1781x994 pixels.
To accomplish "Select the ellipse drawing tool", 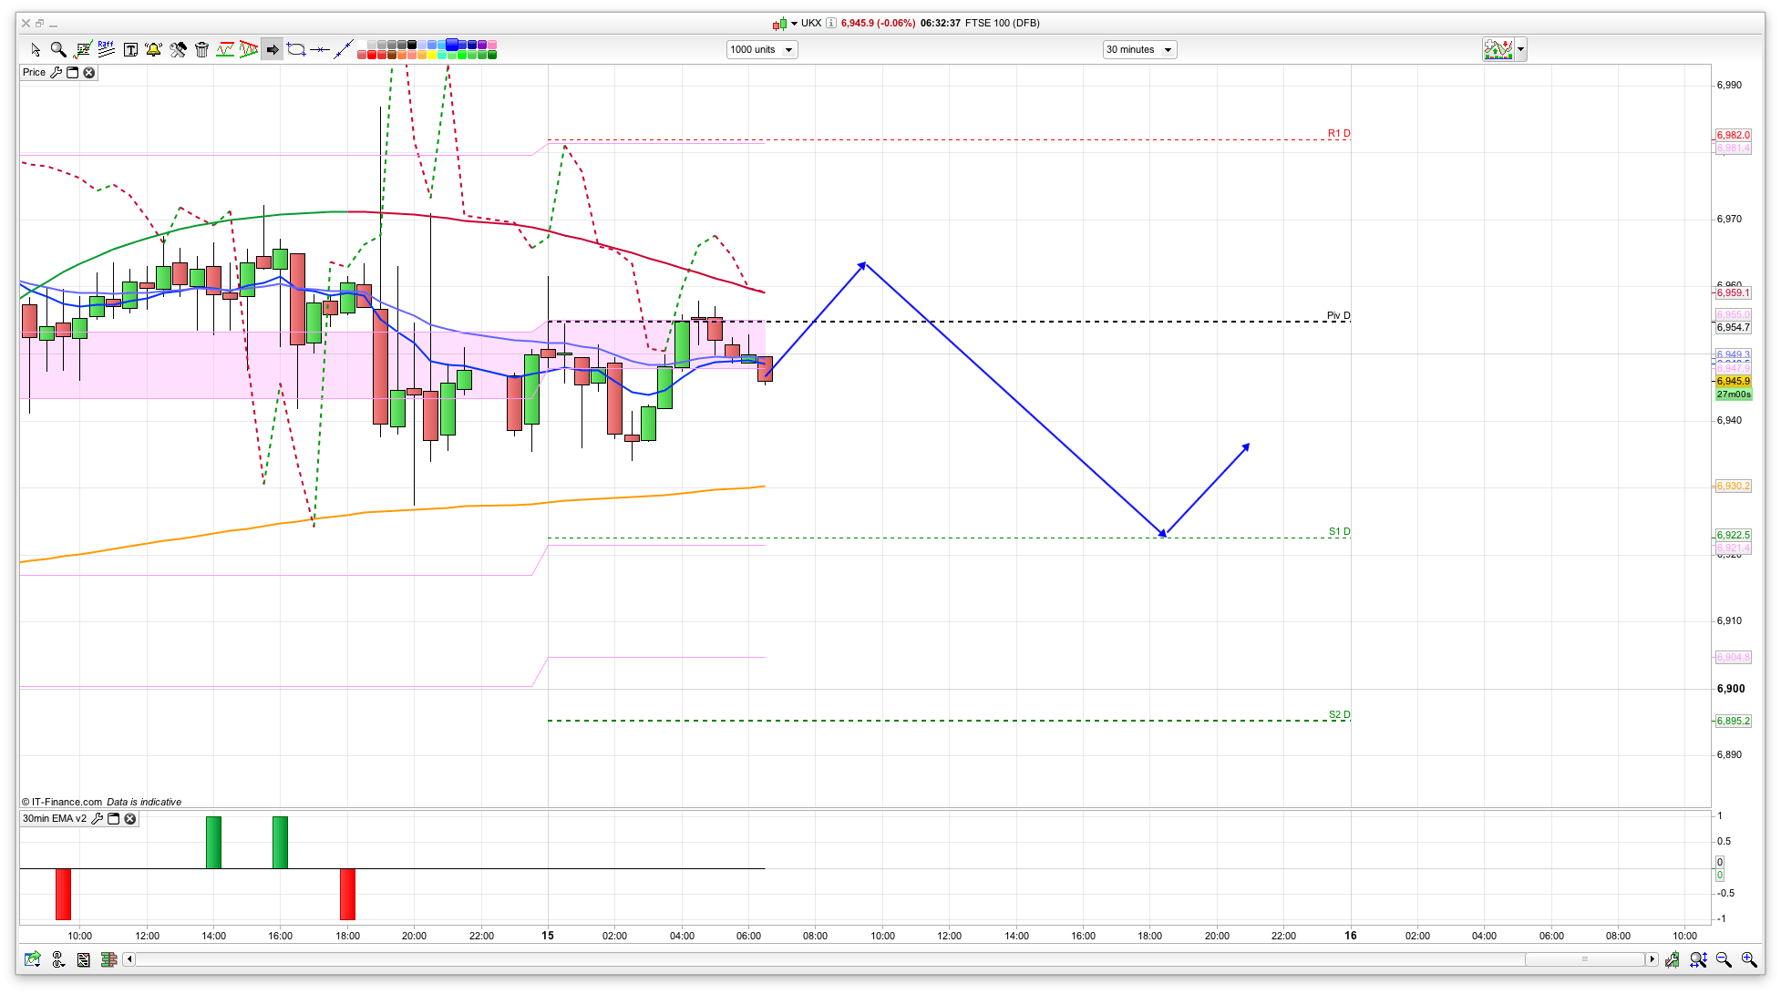I will (x=296, y=50).
